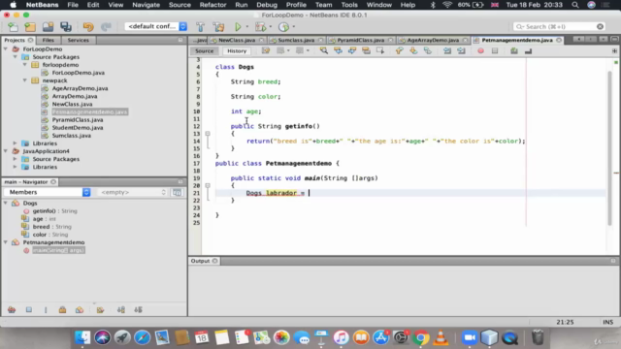
Task: Expand the JavaApplication4 Source Packages node
Action: point(16,159)
